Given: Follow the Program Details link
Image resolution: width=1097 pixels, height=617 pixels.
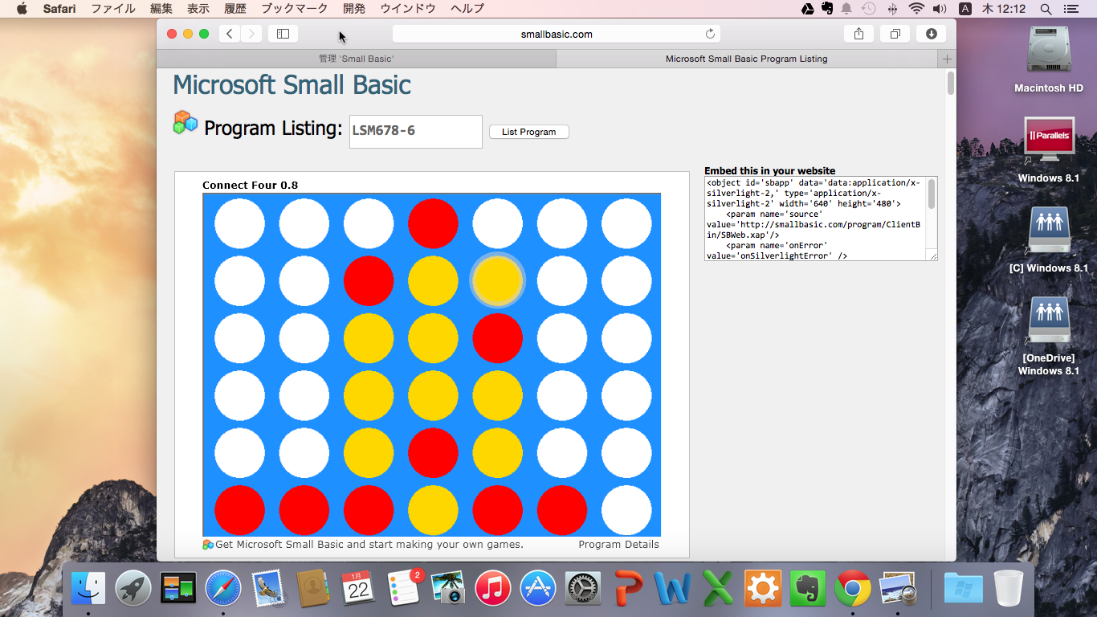Looking at the screenshot, I should (x=618, y=544).
